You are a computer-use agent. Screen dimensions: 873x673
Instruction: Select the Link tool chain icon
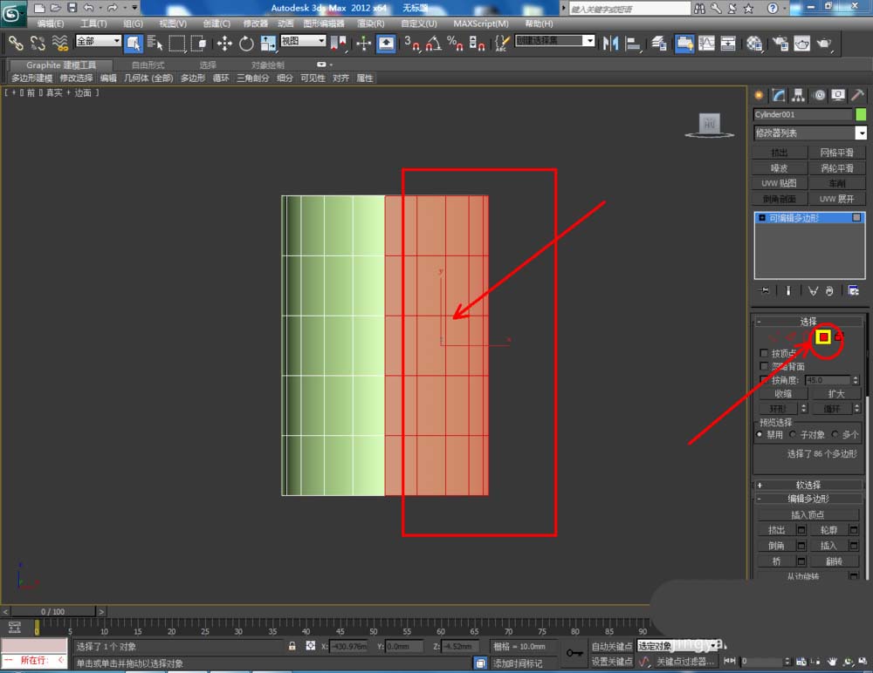point(16,43)
